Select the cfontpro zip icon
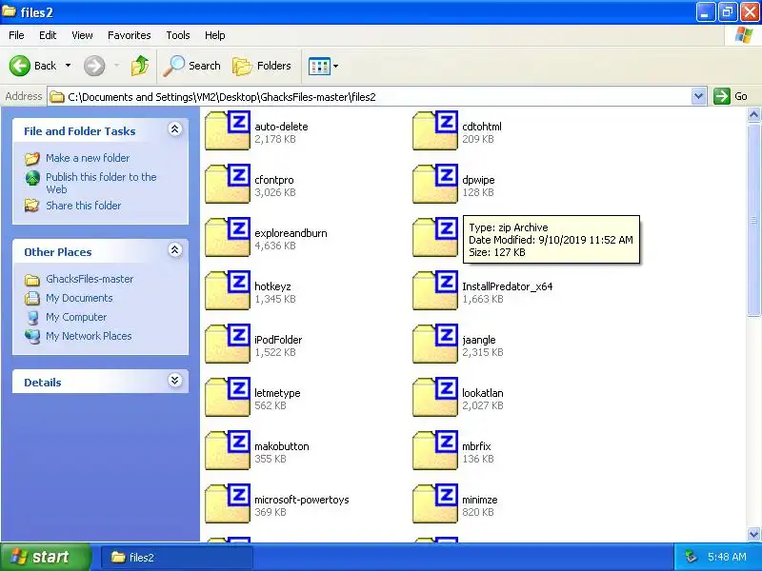Image resolution: width=762 pixels, height=571 pixels. [x=228, y=184]
